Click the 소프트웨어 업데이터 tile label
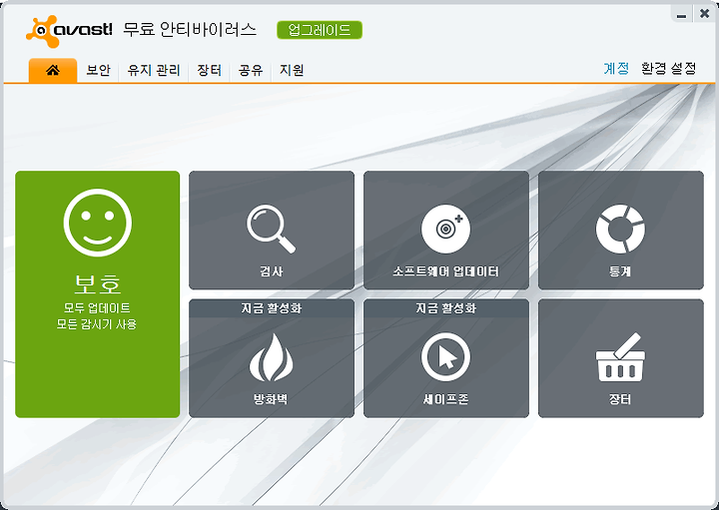Screen dimensions: 719x510 445,271
